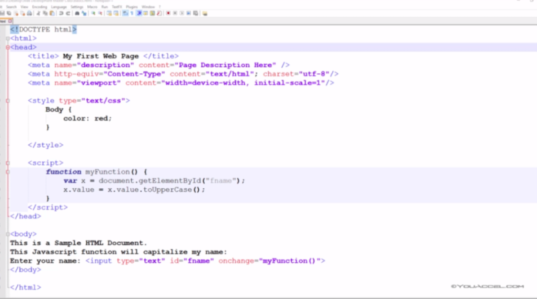Toggle Show All Characters pilcrow icon
This screenshot has height=299, width=537.
tap(132, 13)
